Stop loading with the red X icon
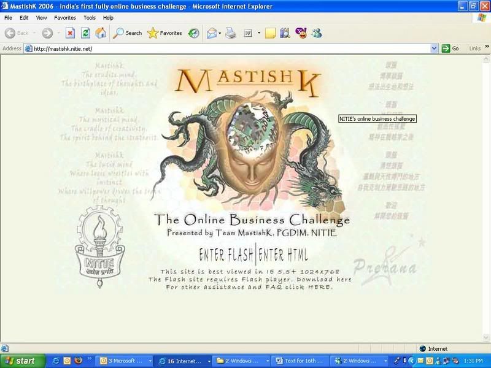This screenshot has height=368, width=491. 70,33
